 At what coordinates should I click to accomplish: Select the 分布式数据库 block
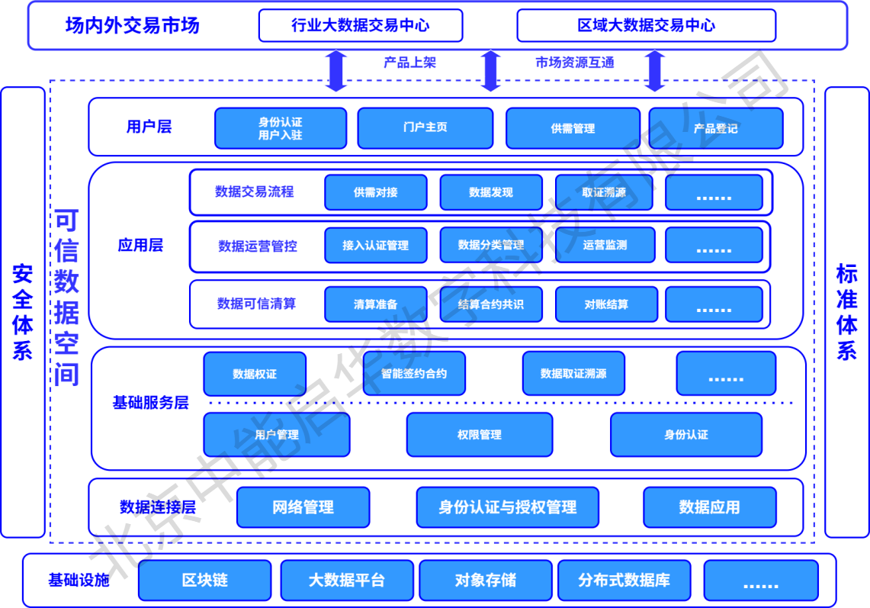[625, 581]
